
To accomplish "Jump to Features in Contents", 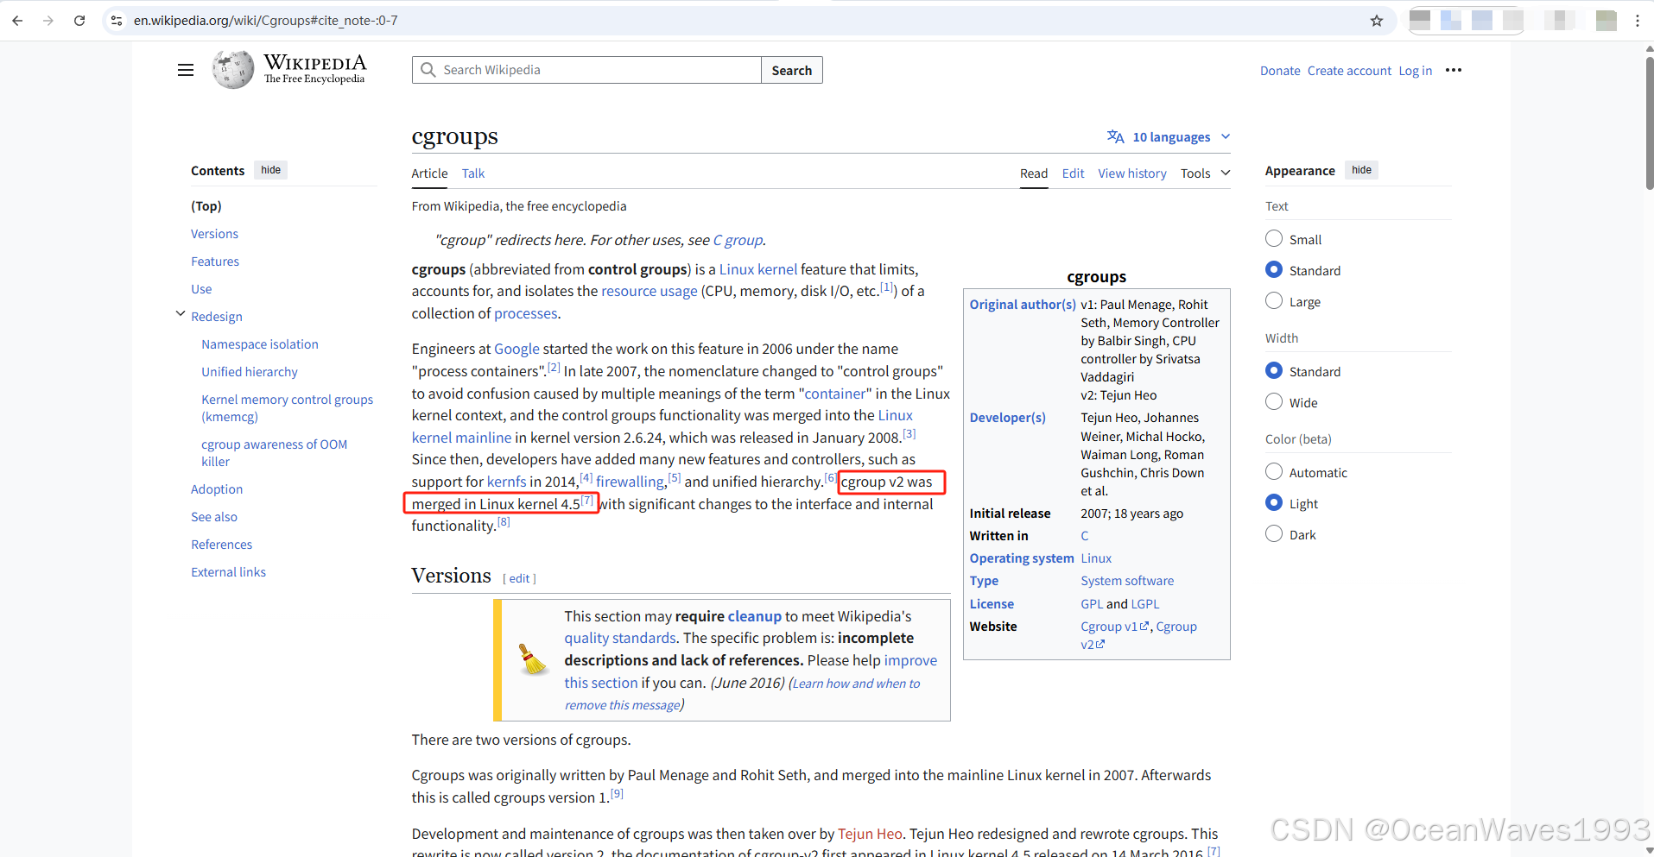I will coord(215,262).
